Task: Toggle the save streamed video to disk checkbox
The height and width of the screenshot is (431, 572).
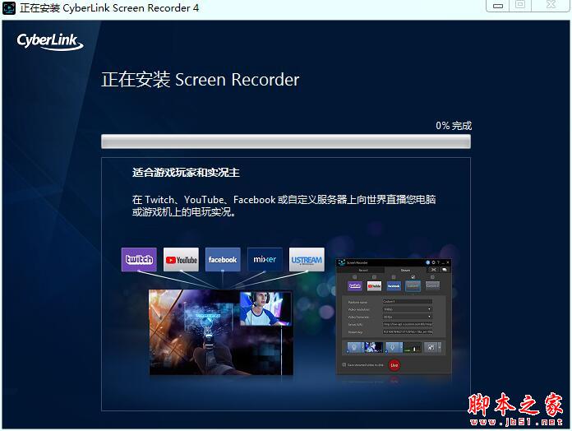Action: 344,364
